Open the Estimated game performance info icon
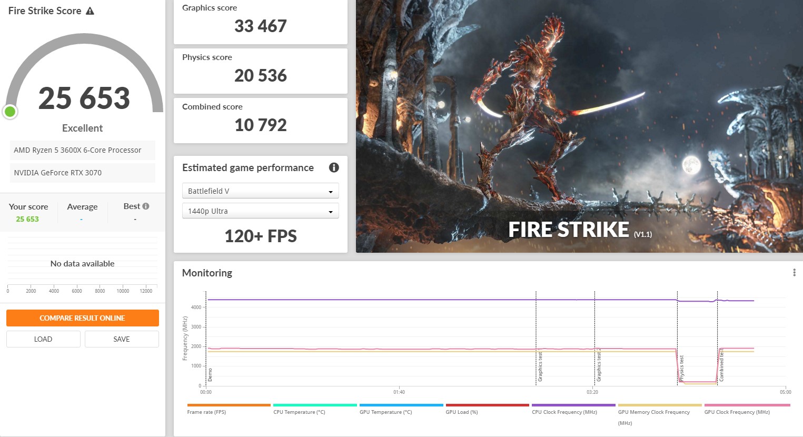Viewport: 803px width, 437px height. pos(334,167)
